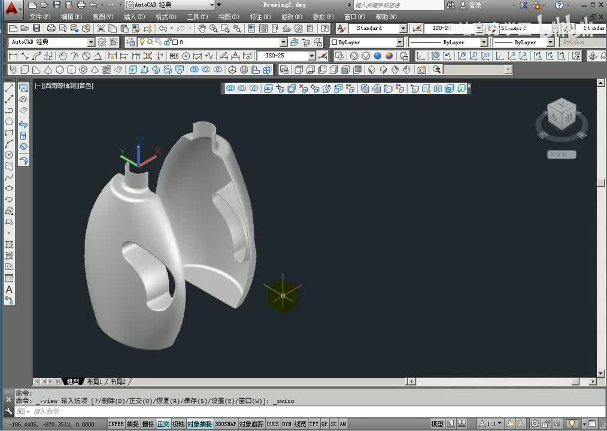Expand the ByLayer lineweight dropdown
The image size is (607, 431).
click(x=551, y=42)
